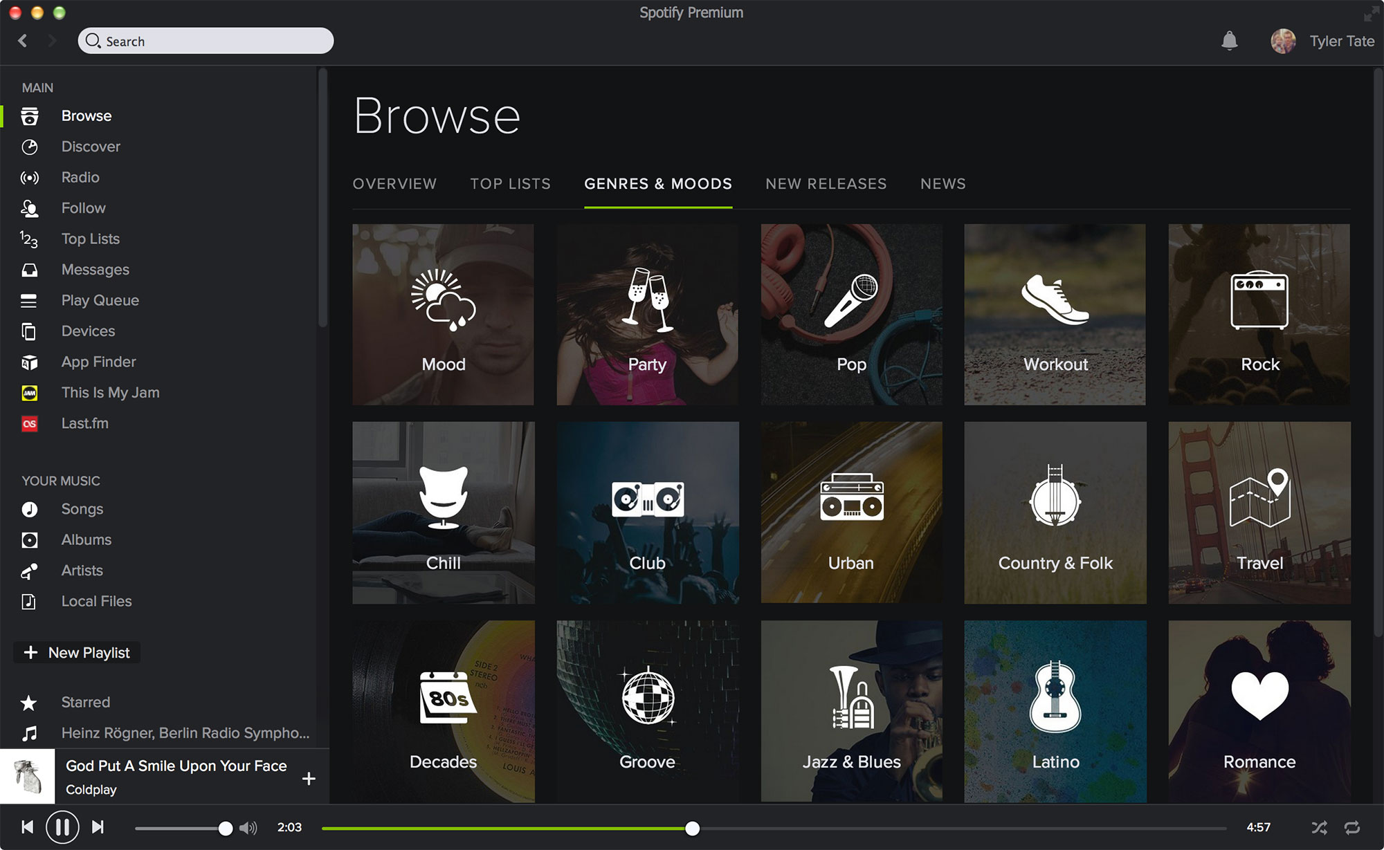Click the Radio sidebar icon
The width and height of the screenshot is (1384, 850).
28,177
